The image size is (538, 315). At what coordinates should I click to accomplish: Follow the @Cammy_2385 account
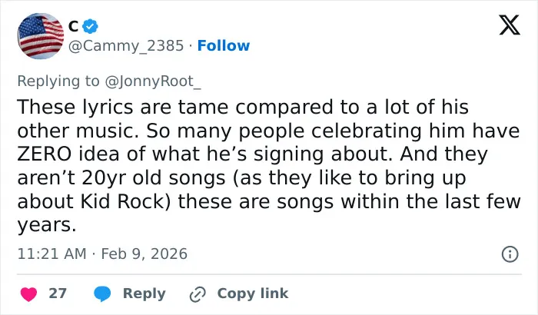(224, 45)
